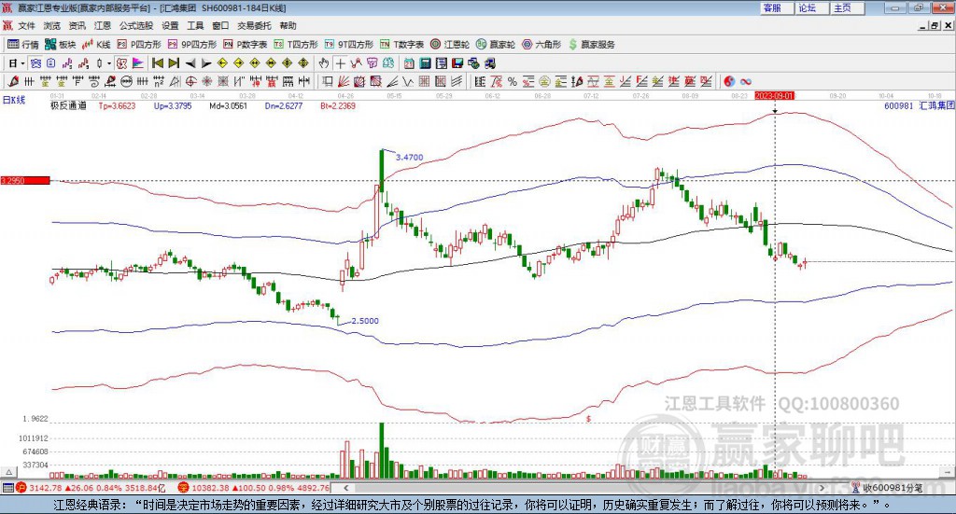Click the up-triangle volume panel expander
This screenshot has width=956, height=514.
(x=9, y=472)
